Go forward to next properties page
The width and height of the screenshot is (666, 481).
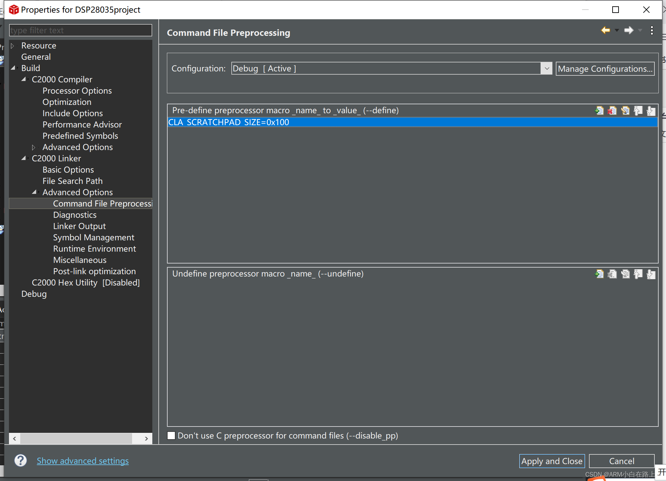coord(629,30)
